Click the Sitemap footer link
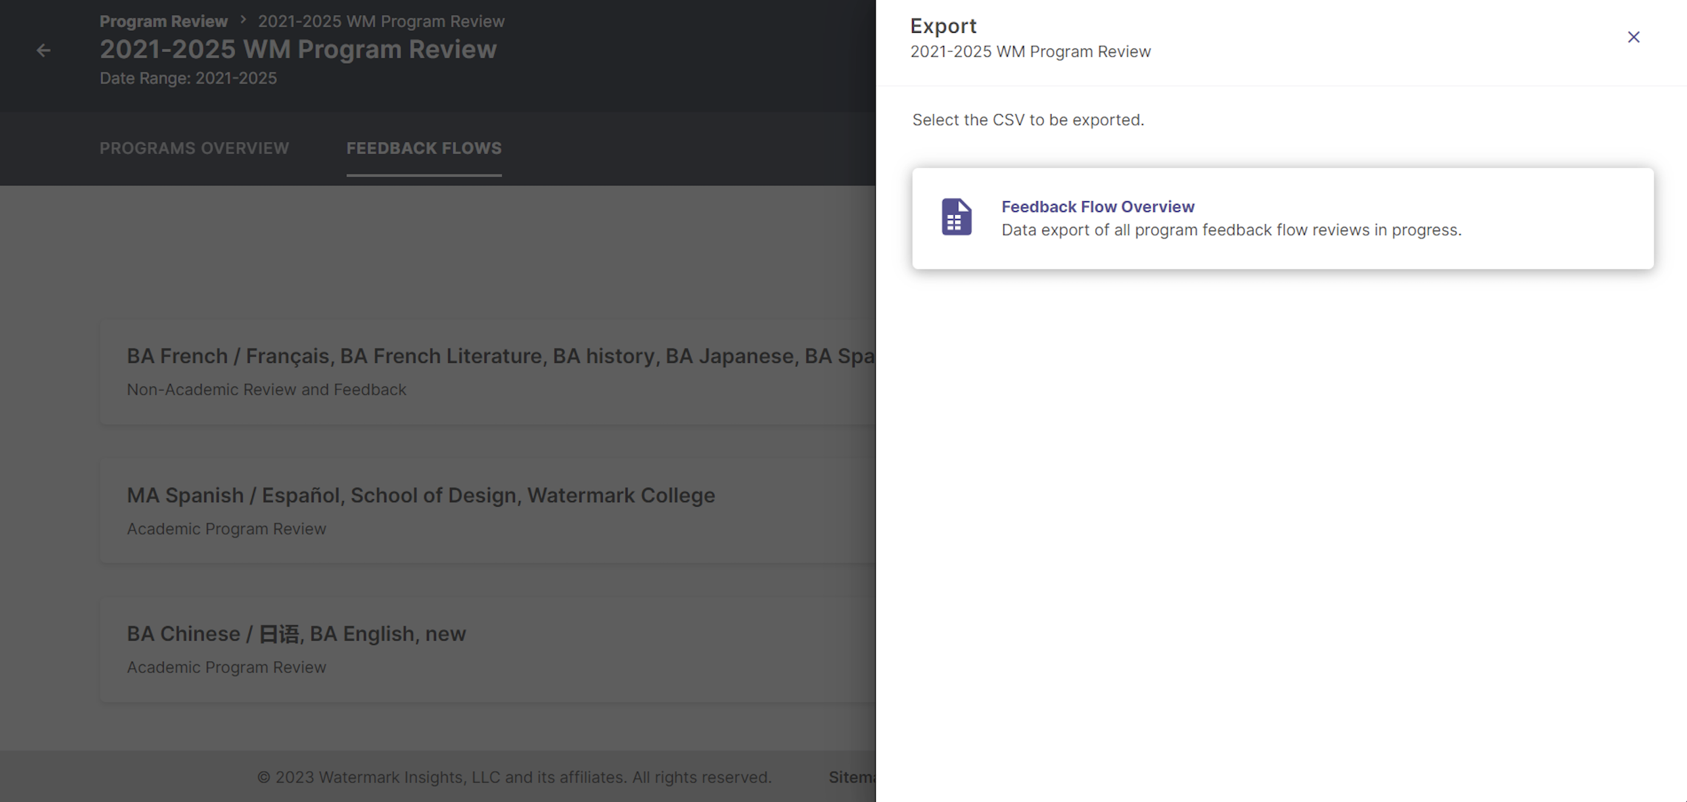This screenshot has width=1687, height=802. [x=851, y=777]
